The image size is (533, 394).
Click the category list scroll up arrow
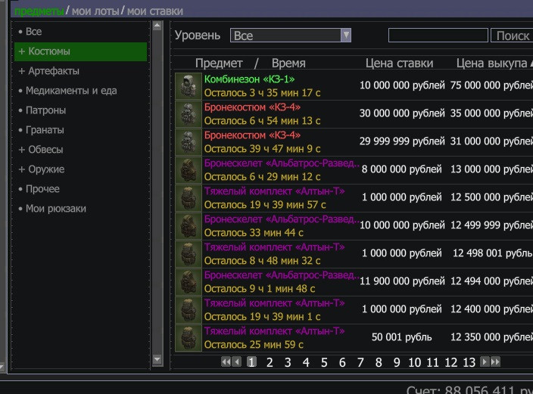coord(157,26)
